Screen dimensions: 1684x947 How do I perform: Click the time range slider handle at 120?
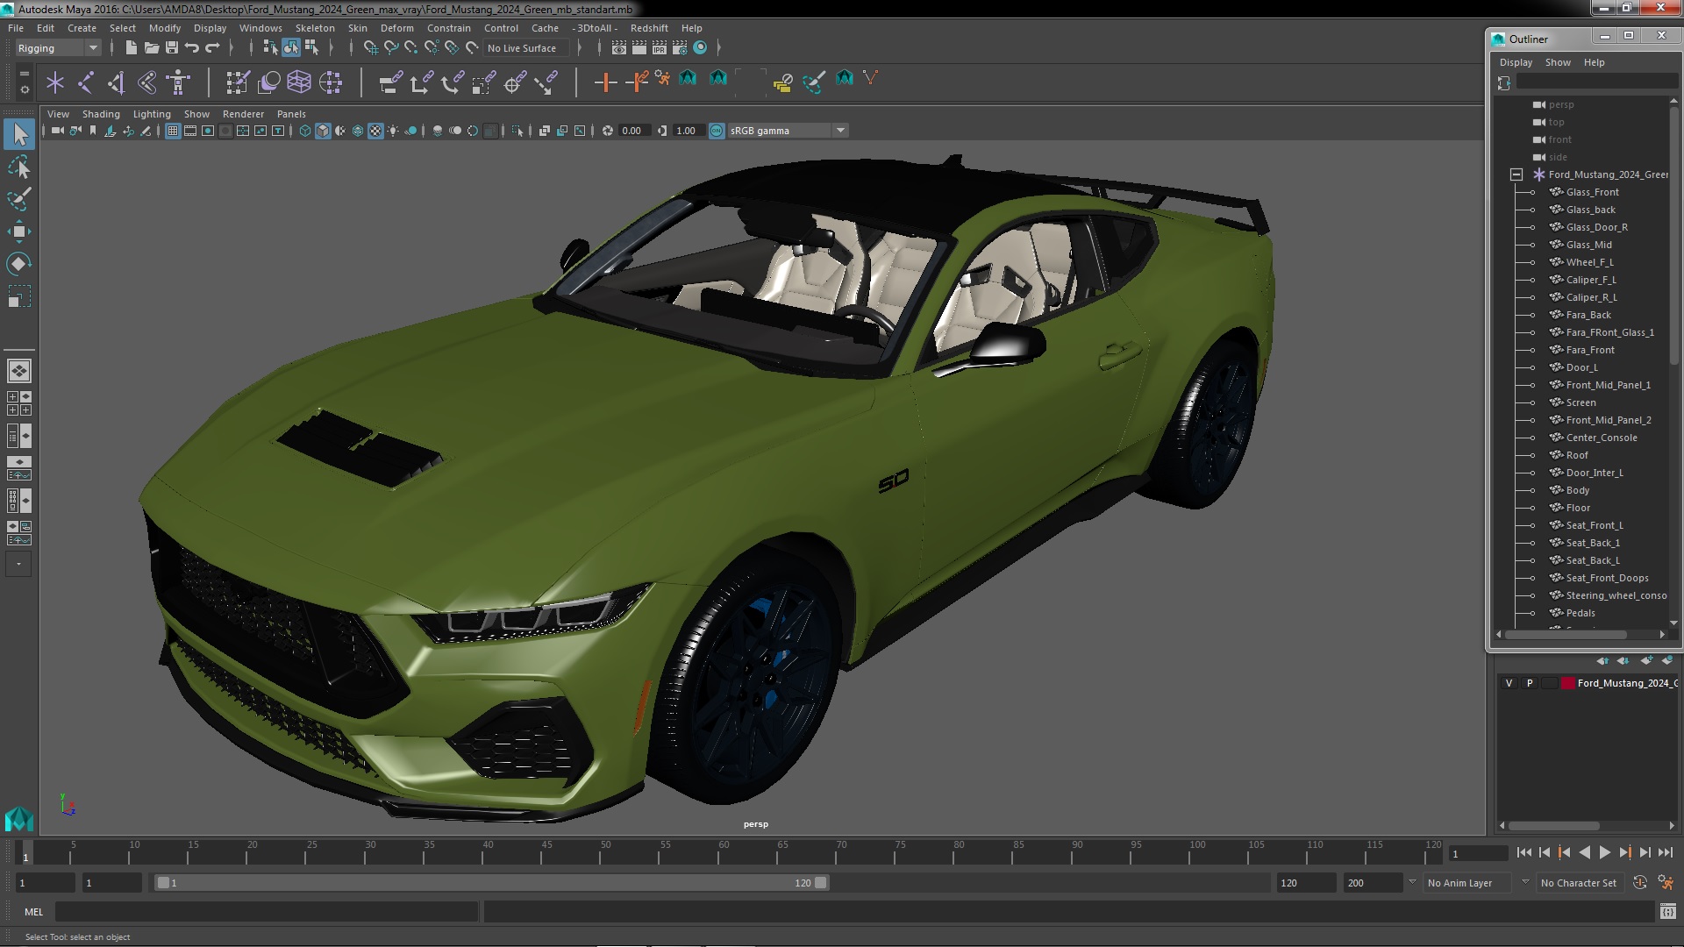(821, 883)
